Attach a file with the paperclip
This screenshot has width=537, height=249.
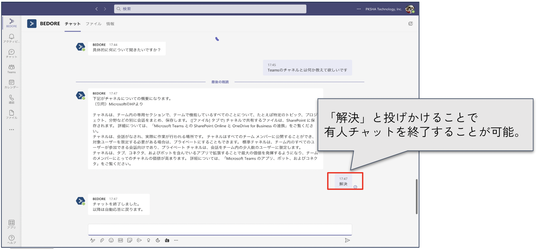(102, 240)
